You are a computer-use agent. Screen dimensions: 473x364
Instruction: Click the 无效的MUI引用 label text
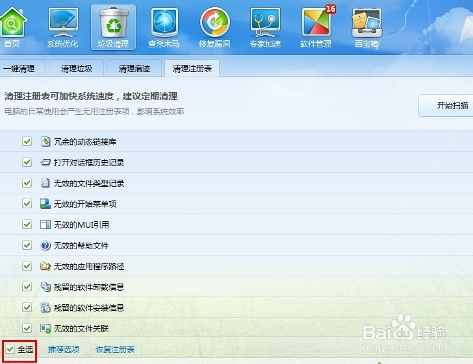pyautogui.click(x=81, y=224)
